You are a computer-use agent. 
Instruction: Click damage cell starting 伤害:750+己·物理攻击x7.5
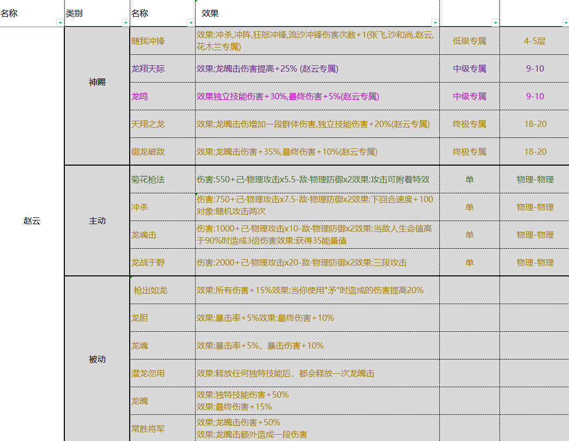[x=317, y=207]
